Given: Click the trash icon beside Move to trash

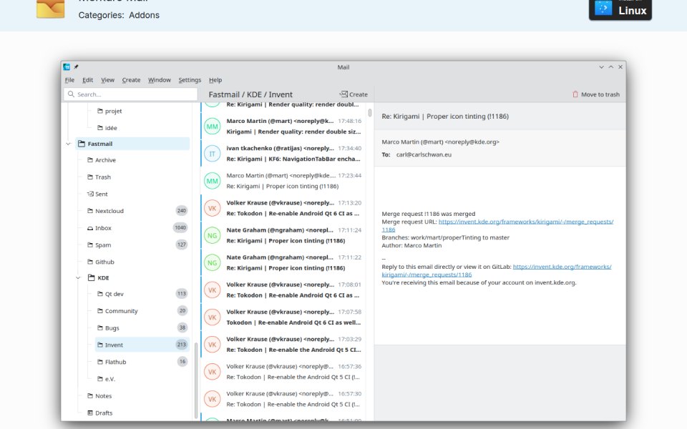Looking at the screenshot, I should [575, 94].
